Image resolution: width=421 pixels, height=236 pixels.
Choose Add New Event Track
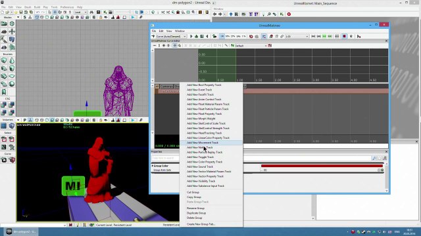click(211, 90)
